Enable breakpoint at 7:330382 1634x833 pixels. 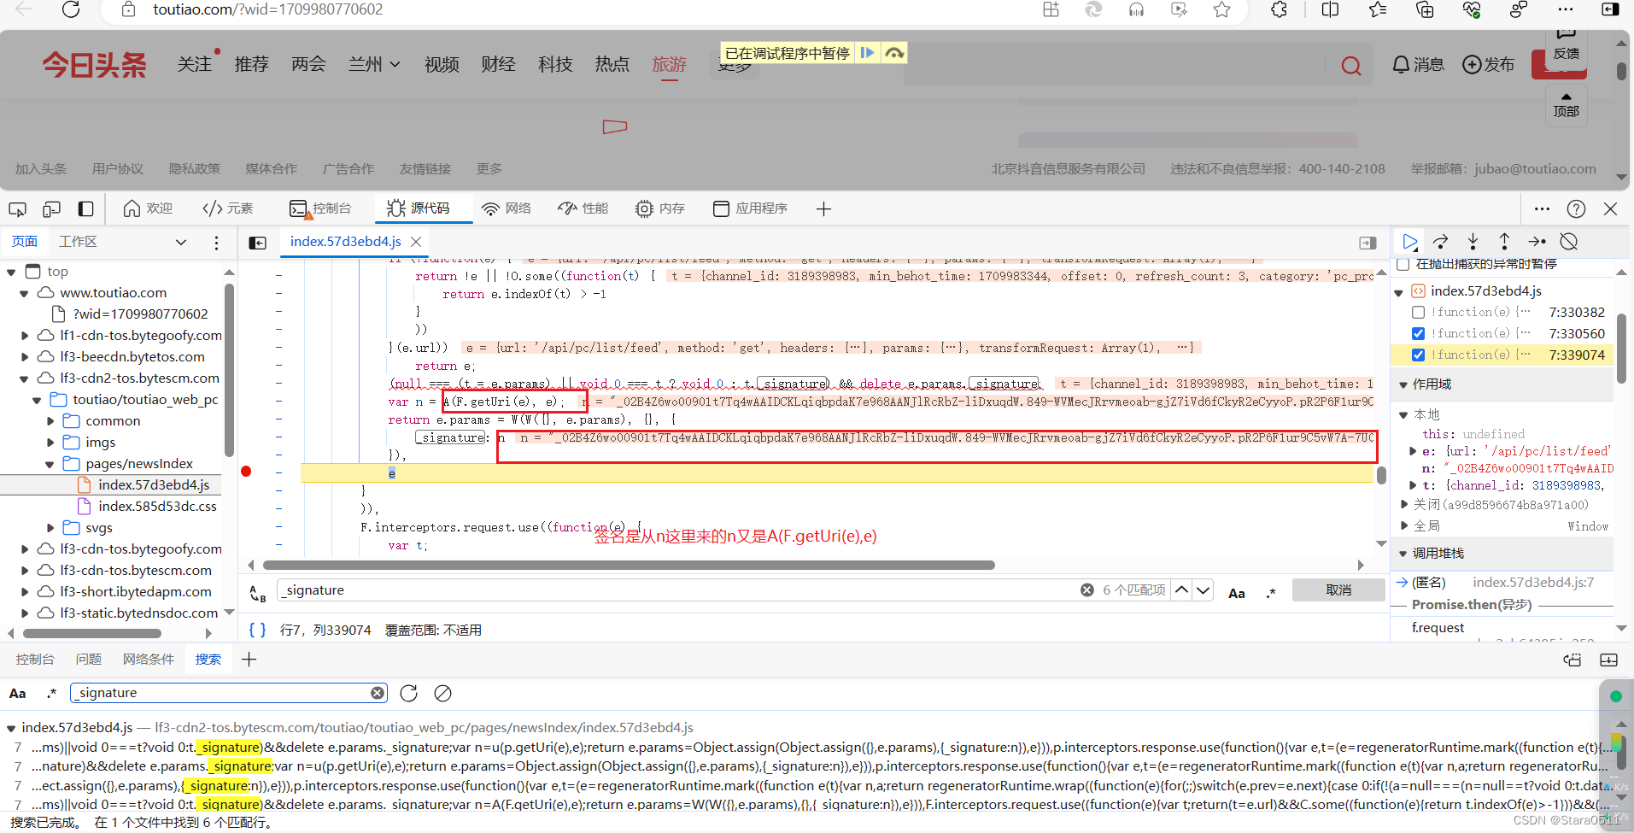click(1418, 312)
